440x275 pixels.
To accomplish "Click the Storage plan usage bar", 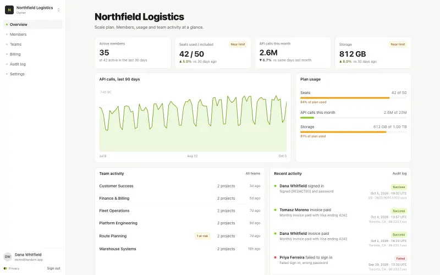I will click(353, 132).
